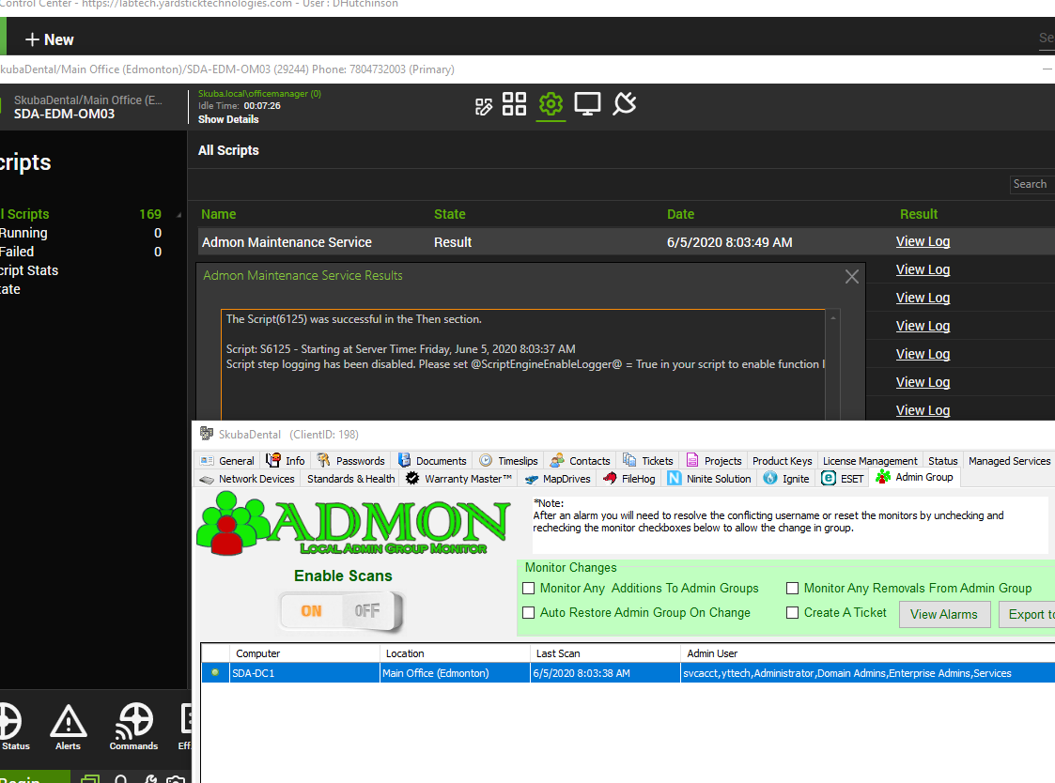Switch to the Managed Services tab
This screenshot has width=1055, height=783.
(1009, 460)
